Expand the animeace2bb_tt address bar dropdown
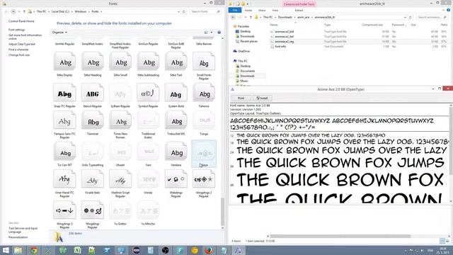The height and width of the screenshot is (255, 453). coord(405,17)
